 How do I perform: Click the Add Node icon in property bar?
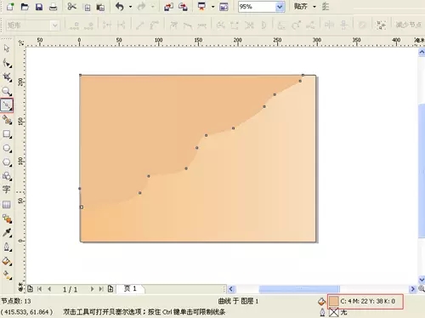pyautogui.click(x=74, y=26)
